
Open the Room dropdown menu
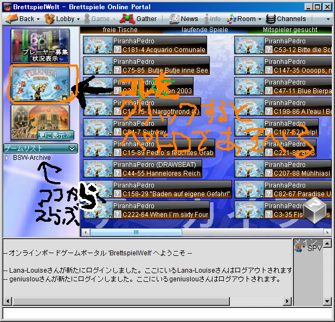(241, 18)
